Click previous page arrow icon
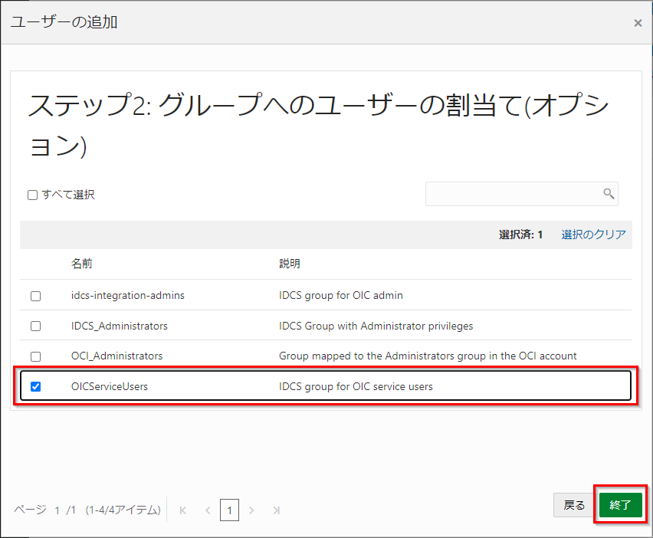The height and width of the screenshot is (538, 653). click(x=207, y=510)
